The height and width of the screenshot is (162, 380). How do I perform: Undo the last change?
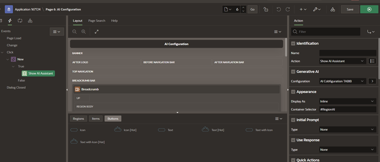(x=279, y=10)
